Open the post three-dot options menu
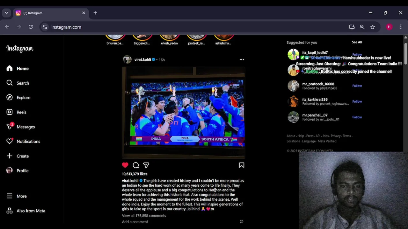The image size is (408, 229). click(242, 59)
